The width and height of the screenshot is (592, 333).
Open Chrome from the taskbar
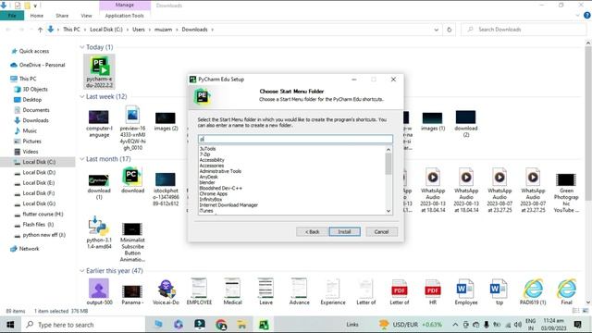pyautogui.click(x=221, y=325)
